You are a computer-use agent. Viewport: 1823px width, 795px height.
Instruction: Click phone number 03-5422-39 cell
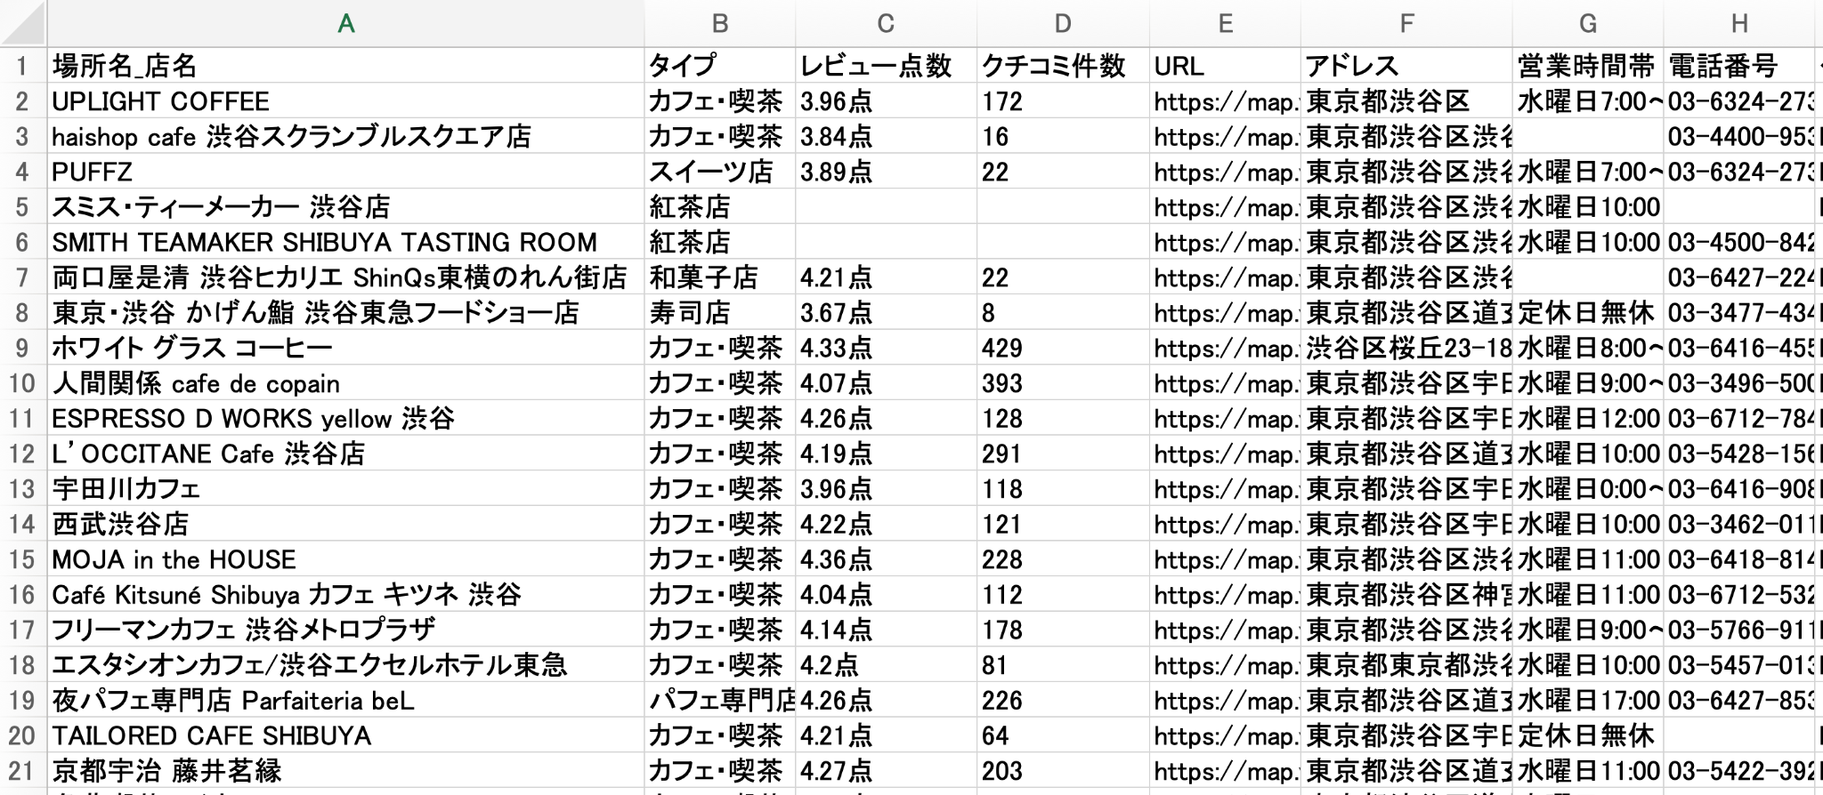[x=1739, y=771]
